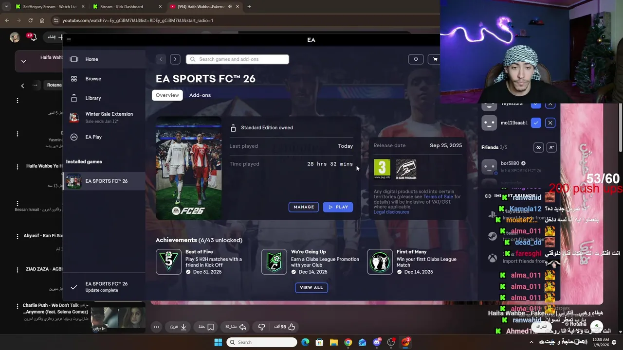Image resolution: width=623 pixels, height=350 pixels.
Task: Open the Winter Sale Extension promo
Action: (x=105, y=117)
